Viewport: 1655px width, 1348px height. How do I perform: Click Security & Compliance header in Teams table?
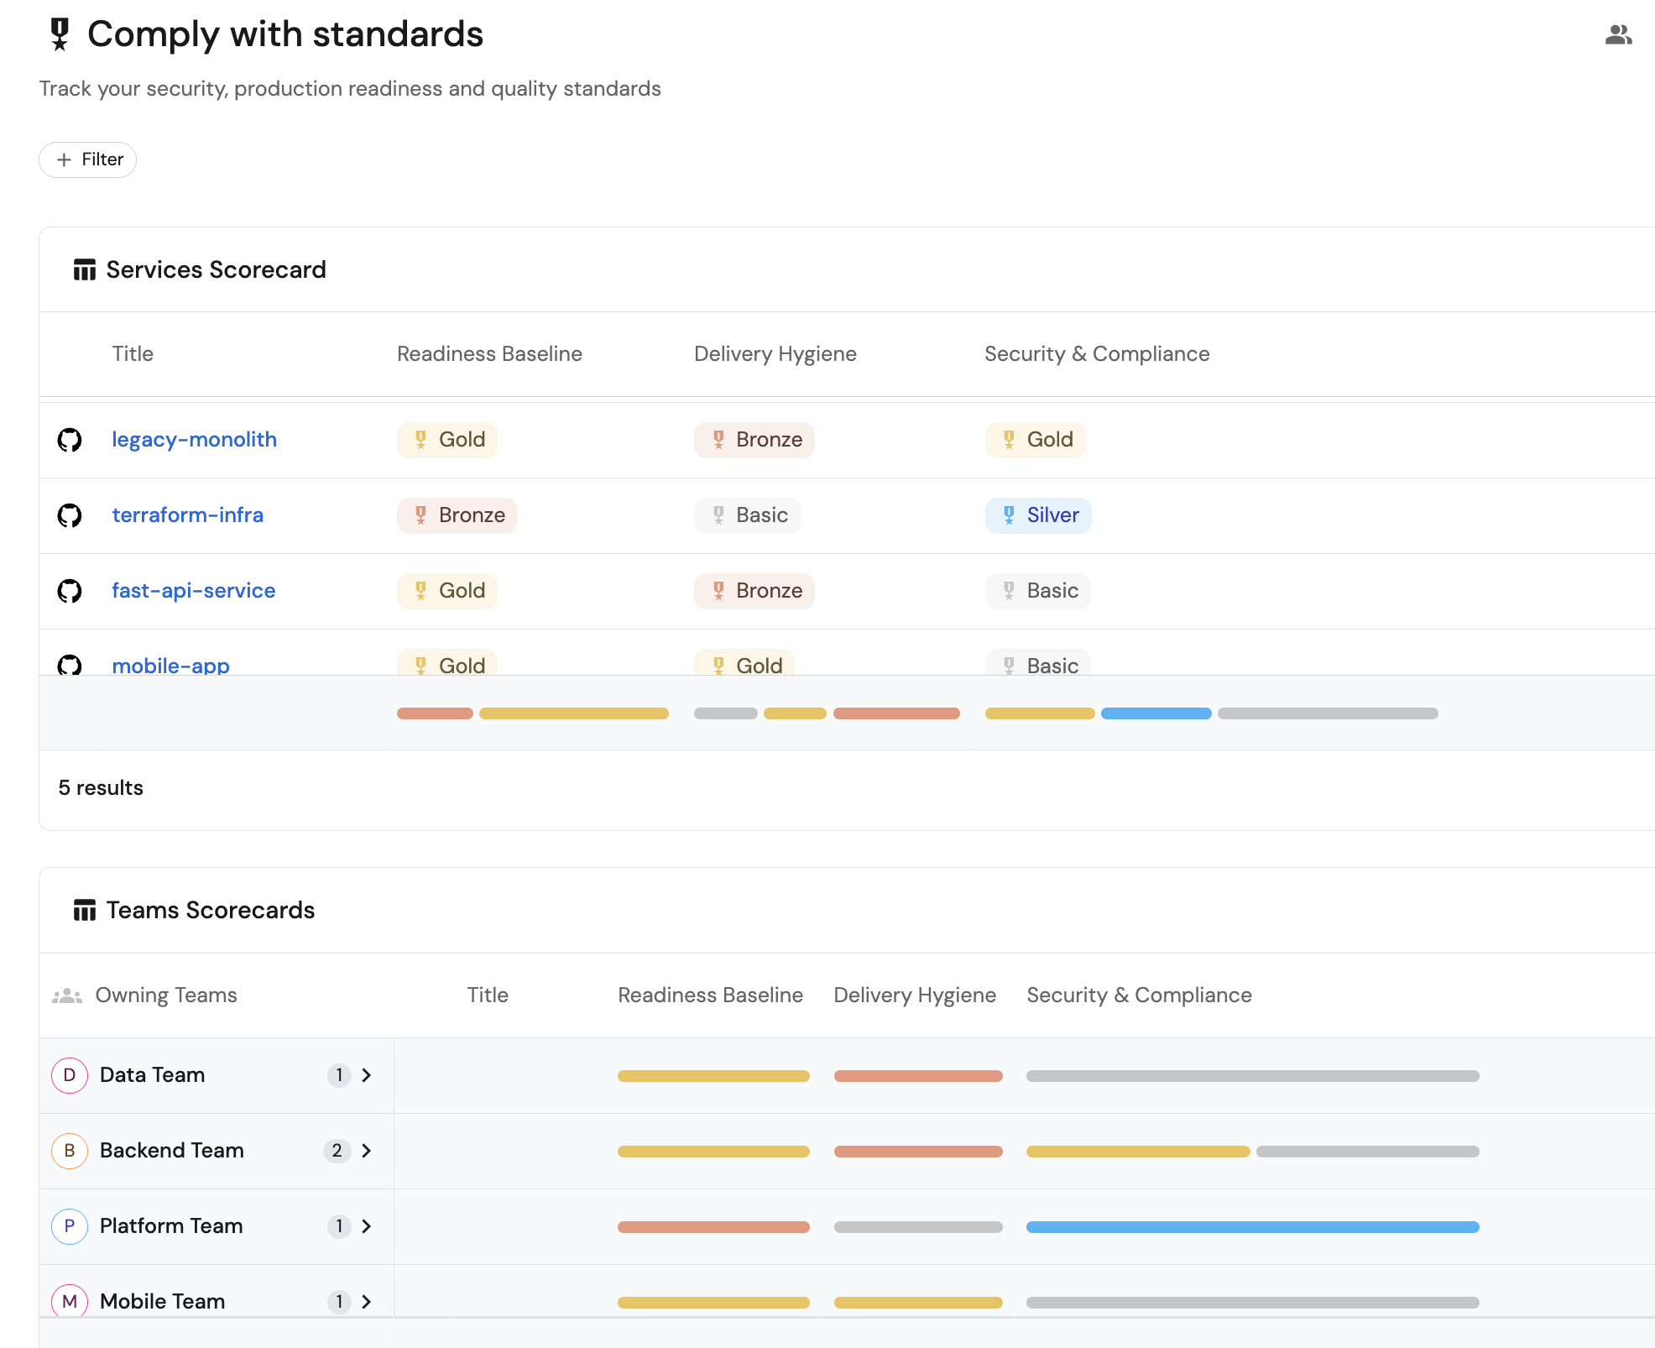(x=1139, y=995)
